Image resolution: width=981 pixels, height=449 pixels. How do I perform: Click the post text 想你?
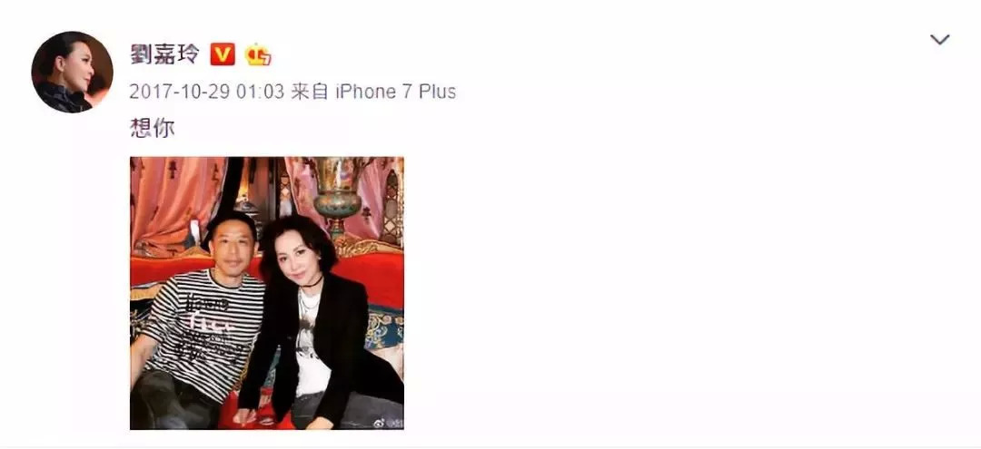pyautogui.click(x=152, y=127)
